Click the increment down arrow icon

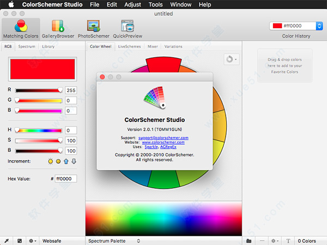[x=74, y=161]
